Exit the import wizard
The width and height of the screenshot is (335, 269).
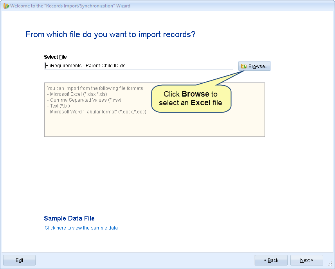tap(19, 260)
